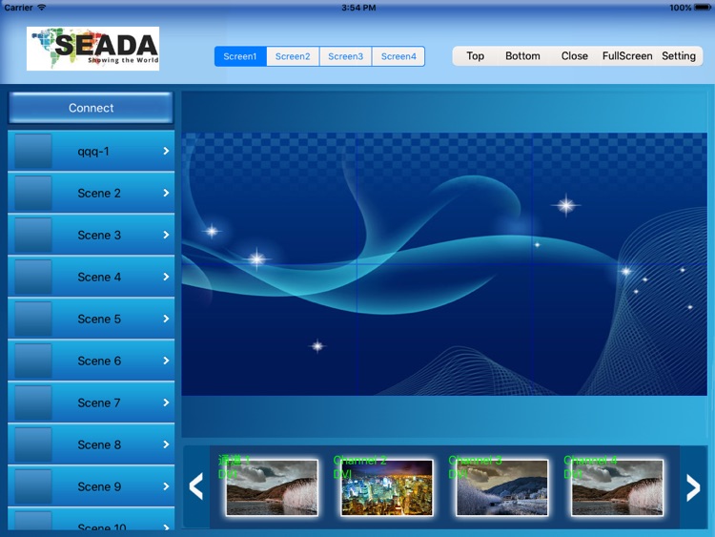Click the video wall display area
The height and width of the screenshot is (537, 715).
pyautogui.click(x=444, y=264)
